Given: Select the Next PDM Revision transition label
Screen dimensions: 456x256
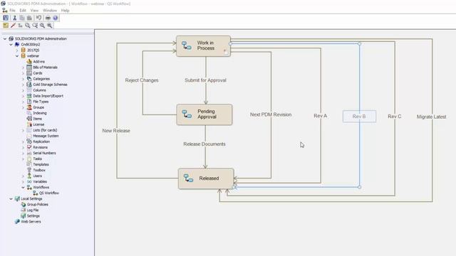Looking at the screenshot, I should click(x=271, y=114).
